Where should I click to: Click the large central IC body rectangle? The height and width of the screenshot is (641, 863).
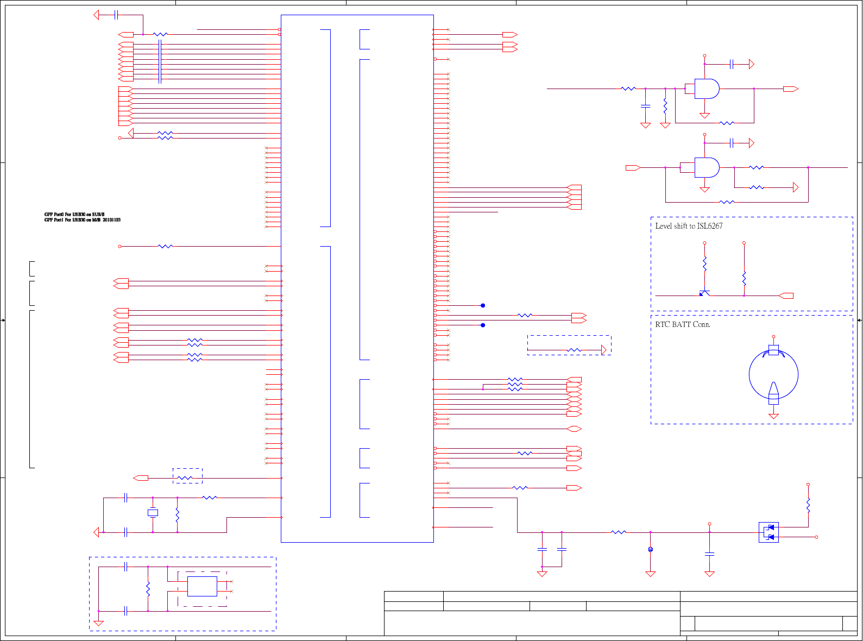357,279
